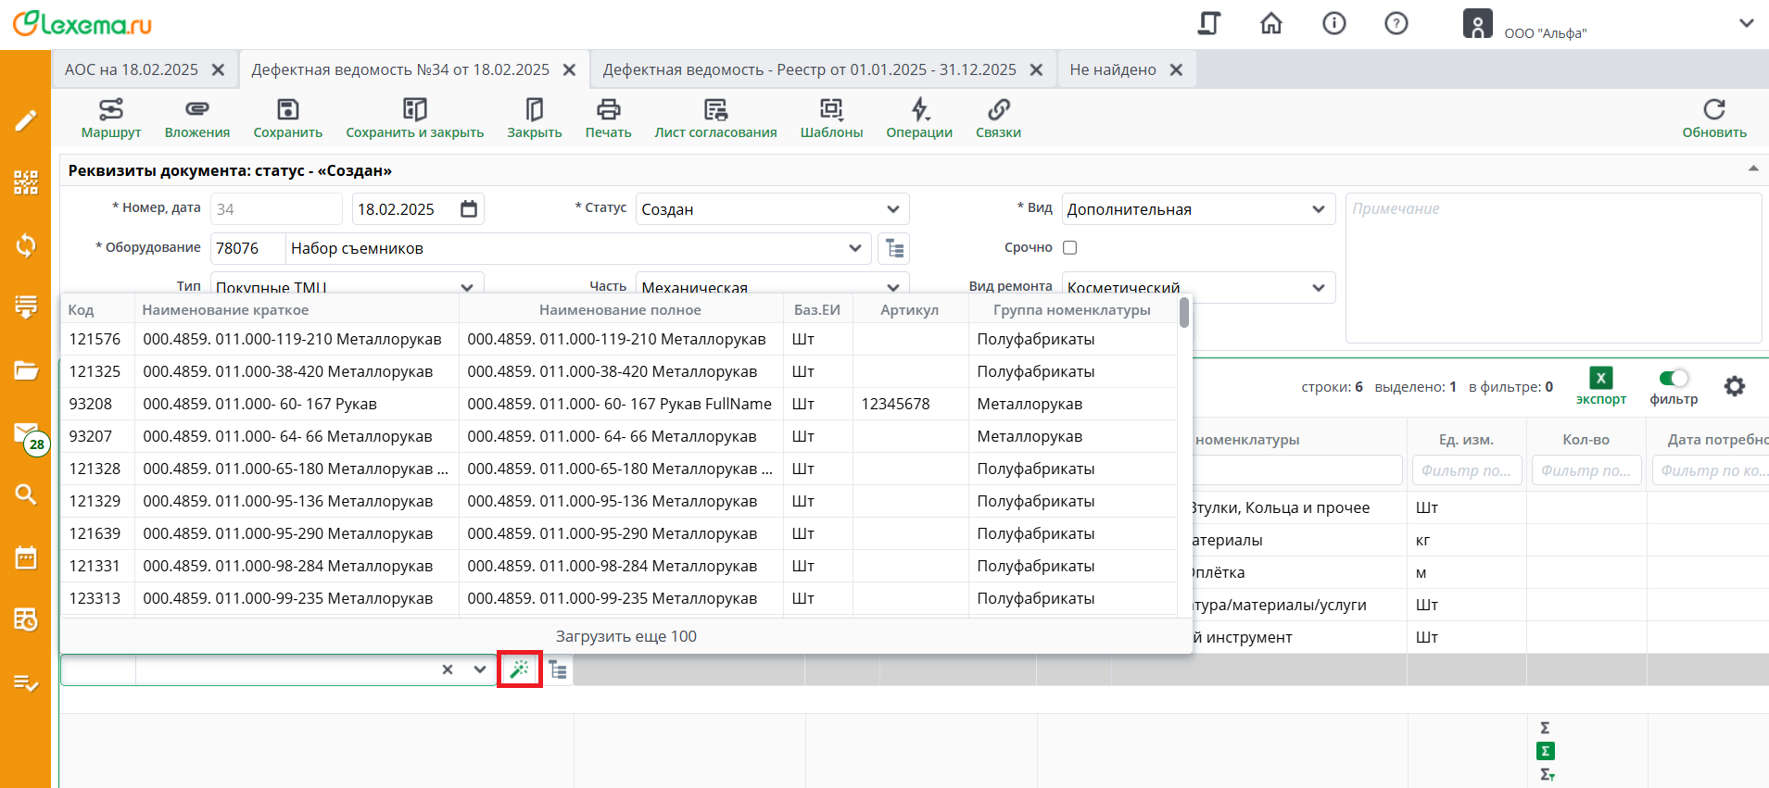1769x788 pixels.
Task: Expand the Вид dropdown
Action: [1318, 209]
